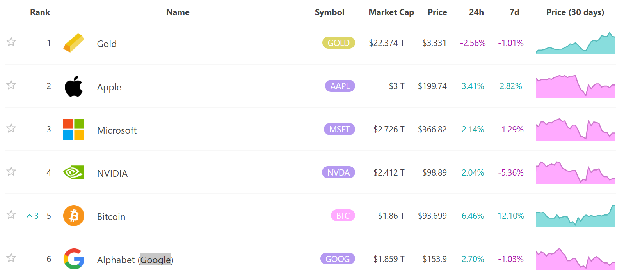Star the Alphabet (Google) row
Screen dimensions: 624x276
tap(11, 258)
